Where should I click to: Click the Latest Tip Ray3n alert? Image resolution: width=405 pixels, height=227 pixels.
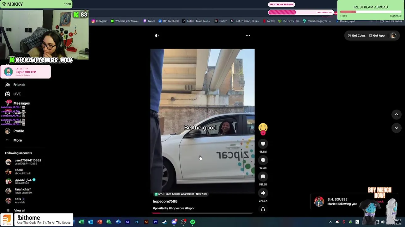pyautogui.click(x=25, y=72)
